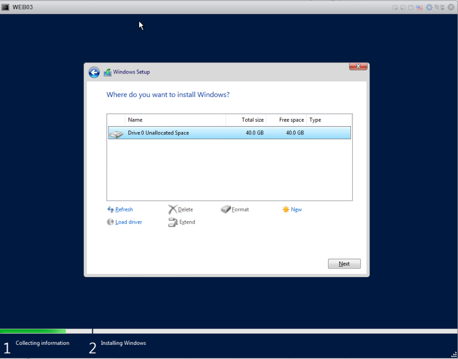458x359 pixels.
Task: Click the medium console window size icon
Action: pyautogui.click(x=403, y=8)
